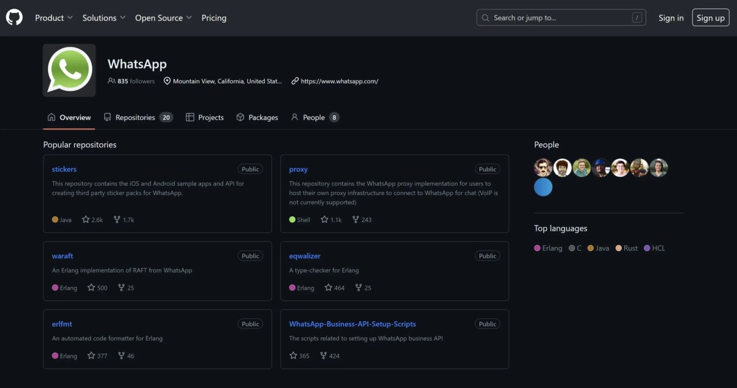The image size is (737, 388).
Task: Click the star count 2.6k on stickers
Action: (93, 220)
